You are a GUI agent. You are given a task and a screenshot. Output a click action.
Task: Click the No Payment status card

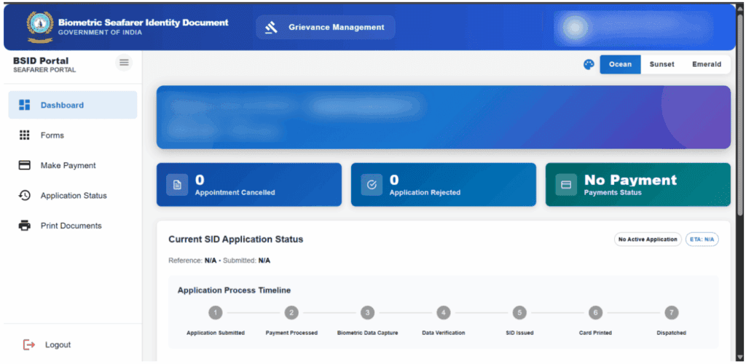click(x=638, y=185)
